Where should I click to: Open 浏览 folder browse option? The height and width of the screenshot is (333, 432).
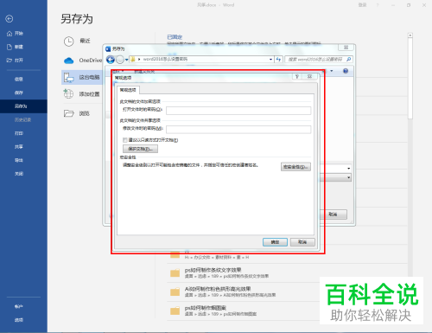77,113
